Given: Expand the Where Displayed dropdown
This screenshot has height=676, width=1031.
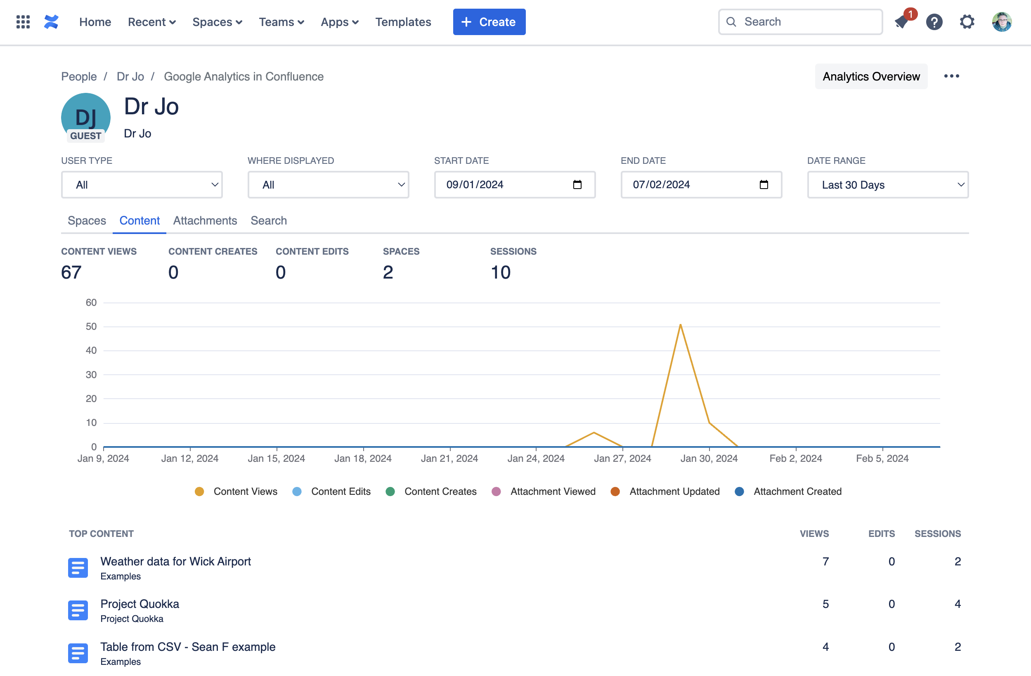Looking at the screenshot, I should (328, 185).
